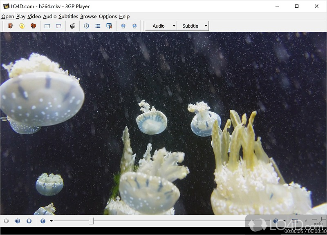Image resolution: width=327 pixels, height=235 pixels.
Task: Open preferences with the tools icon
Action: (x=109, y=26)
